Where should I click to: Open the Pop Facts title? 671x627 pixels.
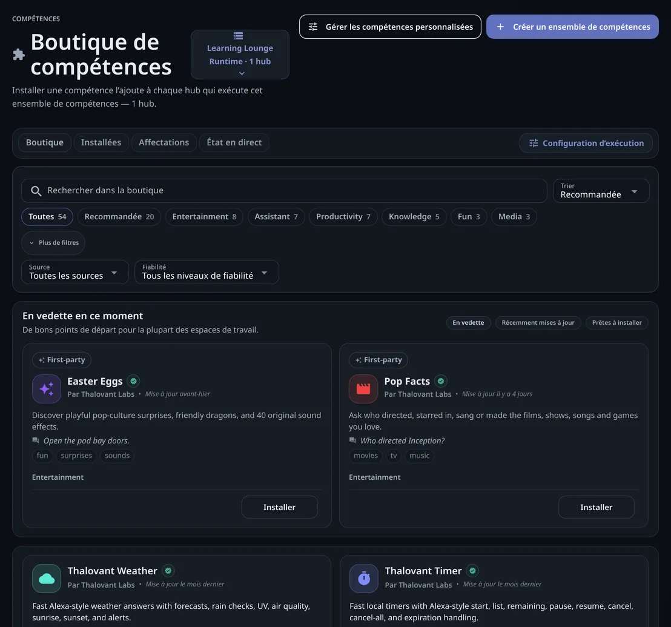pos(407,381)
